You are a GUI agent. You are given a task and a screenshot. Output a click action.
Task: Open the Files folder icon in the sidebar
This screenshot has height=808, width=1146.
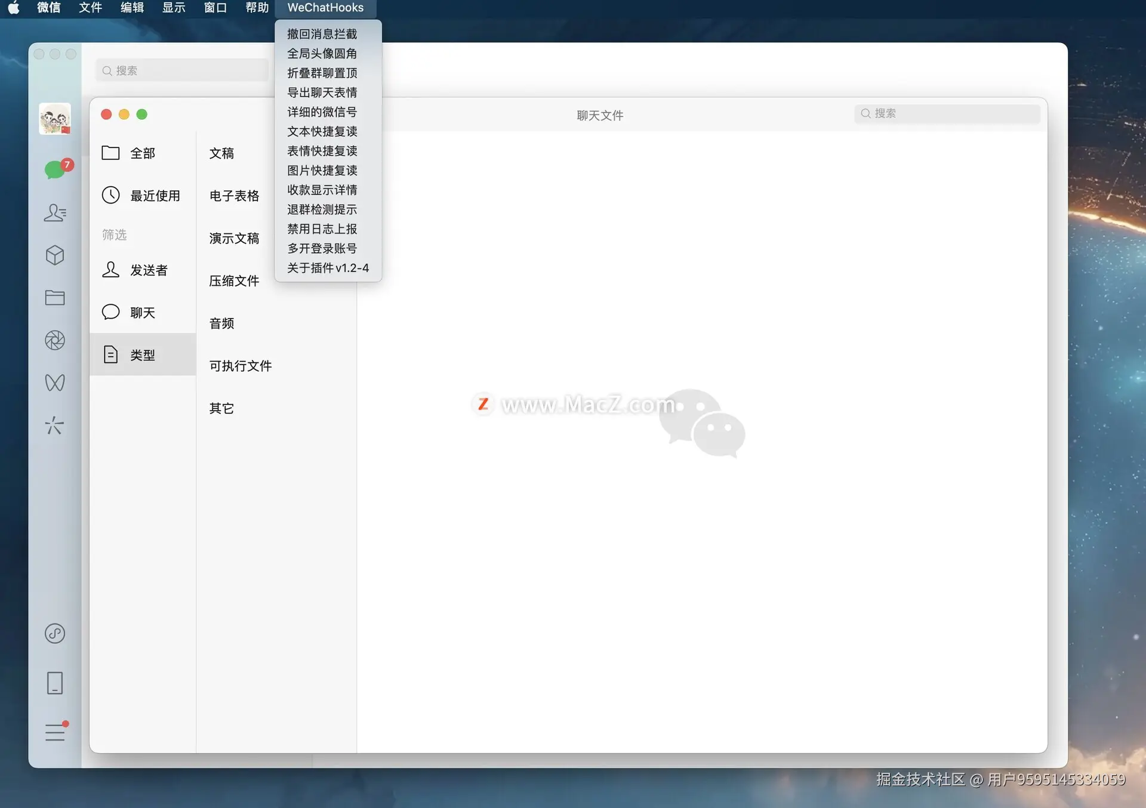coord(55,298)
